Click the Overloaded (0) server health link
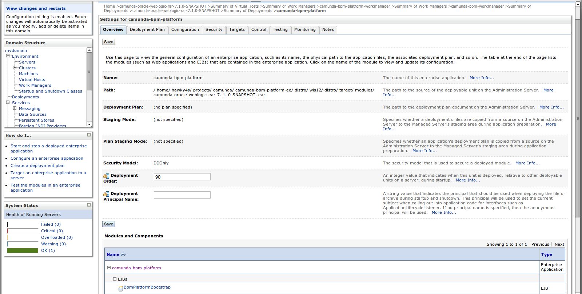Image resolution: width=582 pixels, height=294 pixels. point(57,237)
